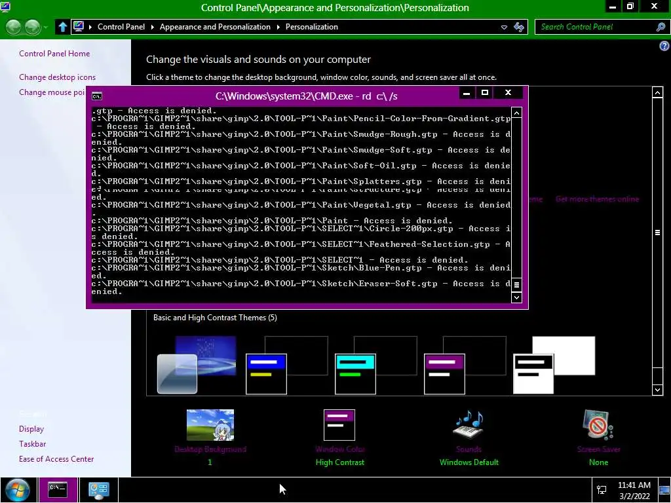Click CMD title bar text
Screen dimensions: 671x503
click(x=306, y=96)
